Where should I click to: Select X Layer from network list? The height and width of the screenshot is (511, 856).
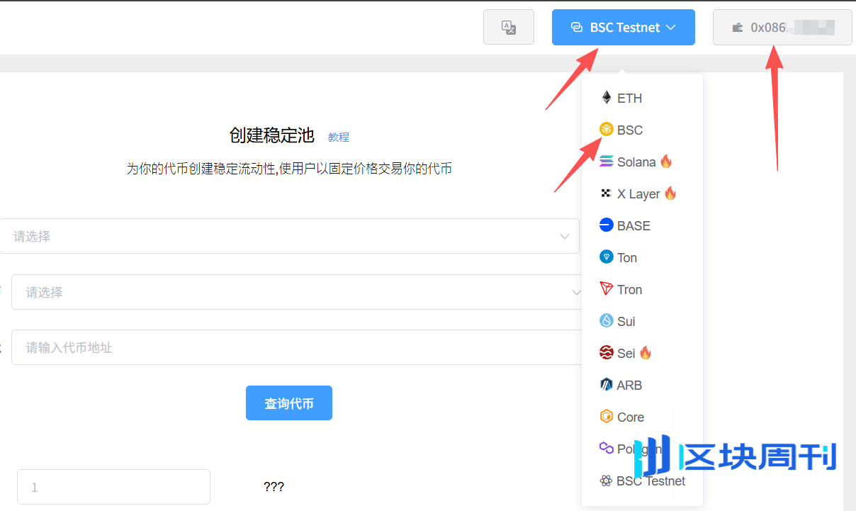636,193
